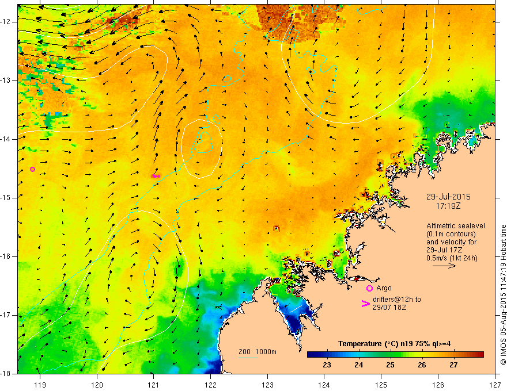This screenshot has width=507, height=391.
Task: Select the 'drifters@12h to' legend text
Action: pos(397,300)
